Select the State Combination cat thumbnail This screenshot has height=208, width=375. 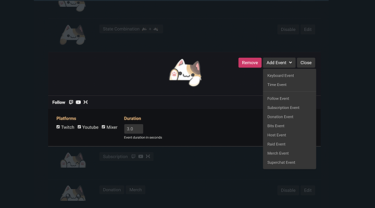click(72, 34)
